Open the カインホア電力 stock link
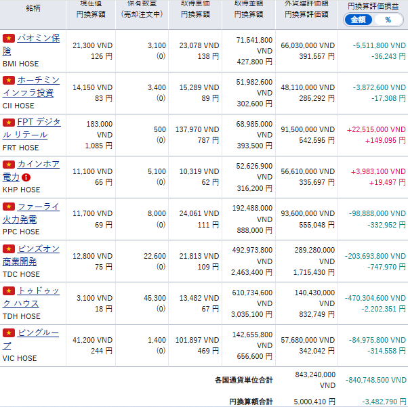Image resolution: width=408 pixels, height=407 pixels. click(37, 165)
